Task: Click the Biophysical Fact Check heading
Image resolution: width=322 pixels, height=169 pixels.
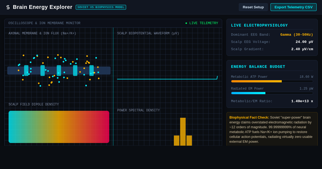Action: point(249,117)
